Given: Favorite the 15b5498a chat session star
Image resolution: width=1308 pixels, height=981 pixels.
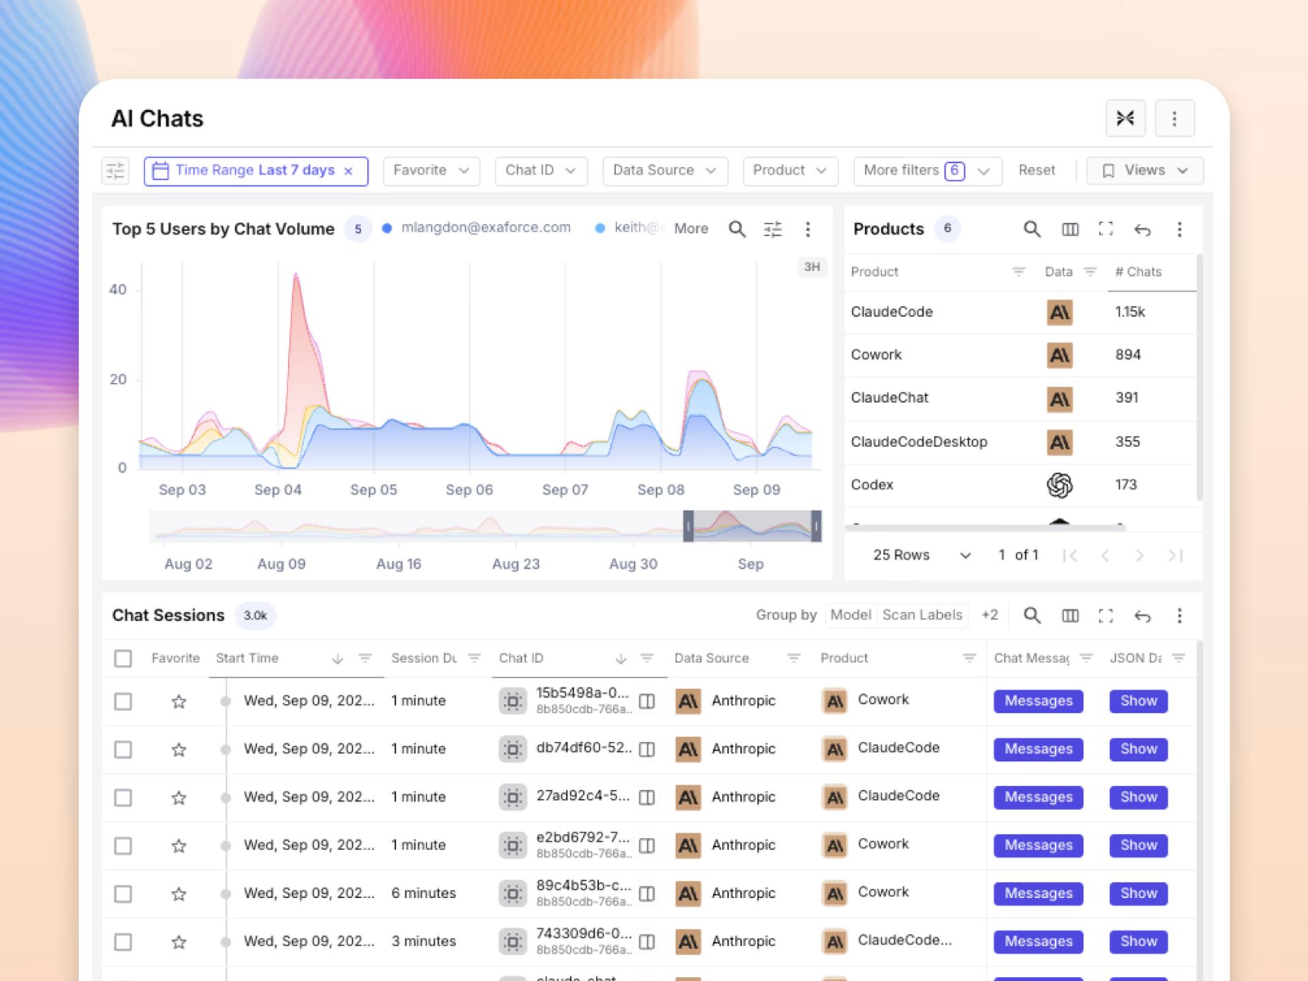Looking at the screenshot, I should 178,701.
